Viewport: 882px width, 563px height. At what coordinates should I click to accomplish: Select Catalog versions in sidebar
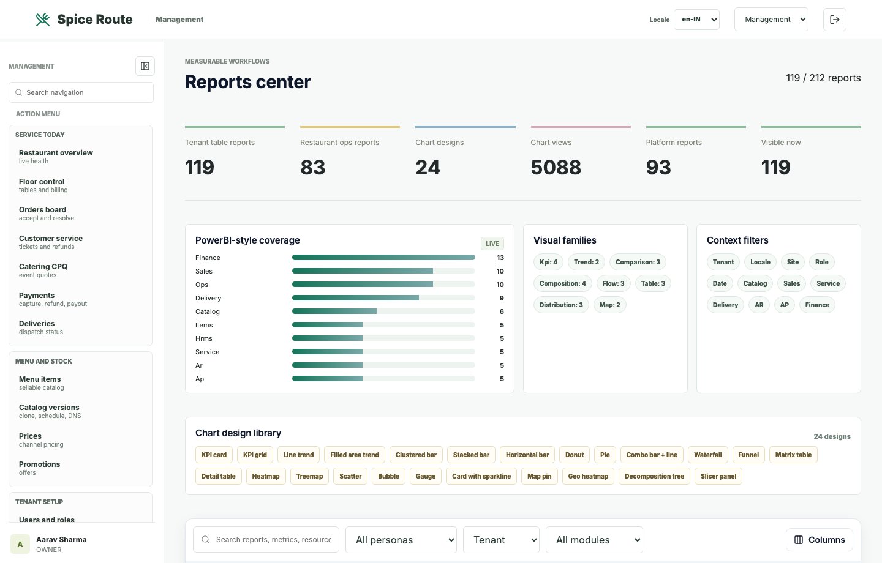pyautogui.click(x=80, y=411)
